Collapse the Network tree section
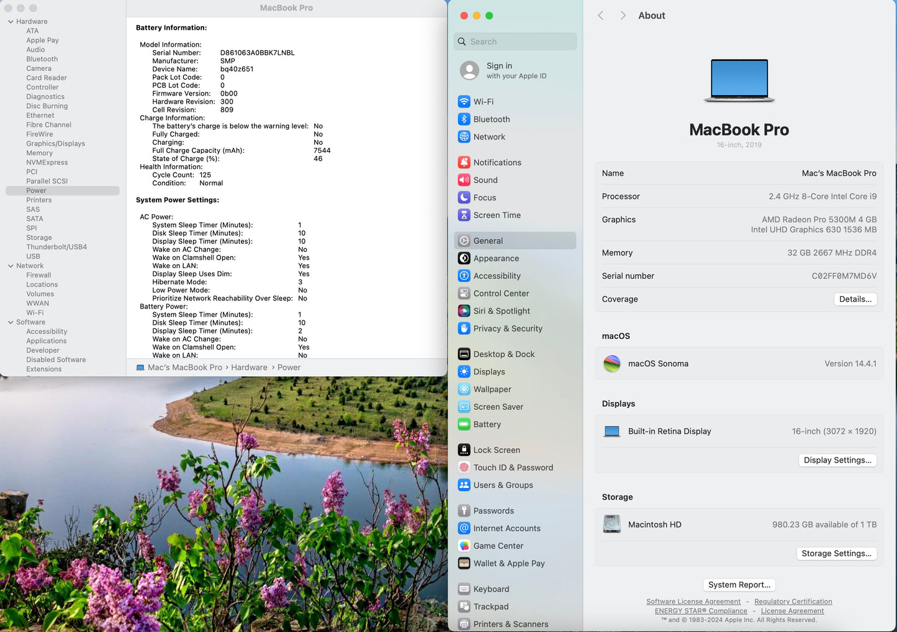897x632 pixels. tap(11, 266)
